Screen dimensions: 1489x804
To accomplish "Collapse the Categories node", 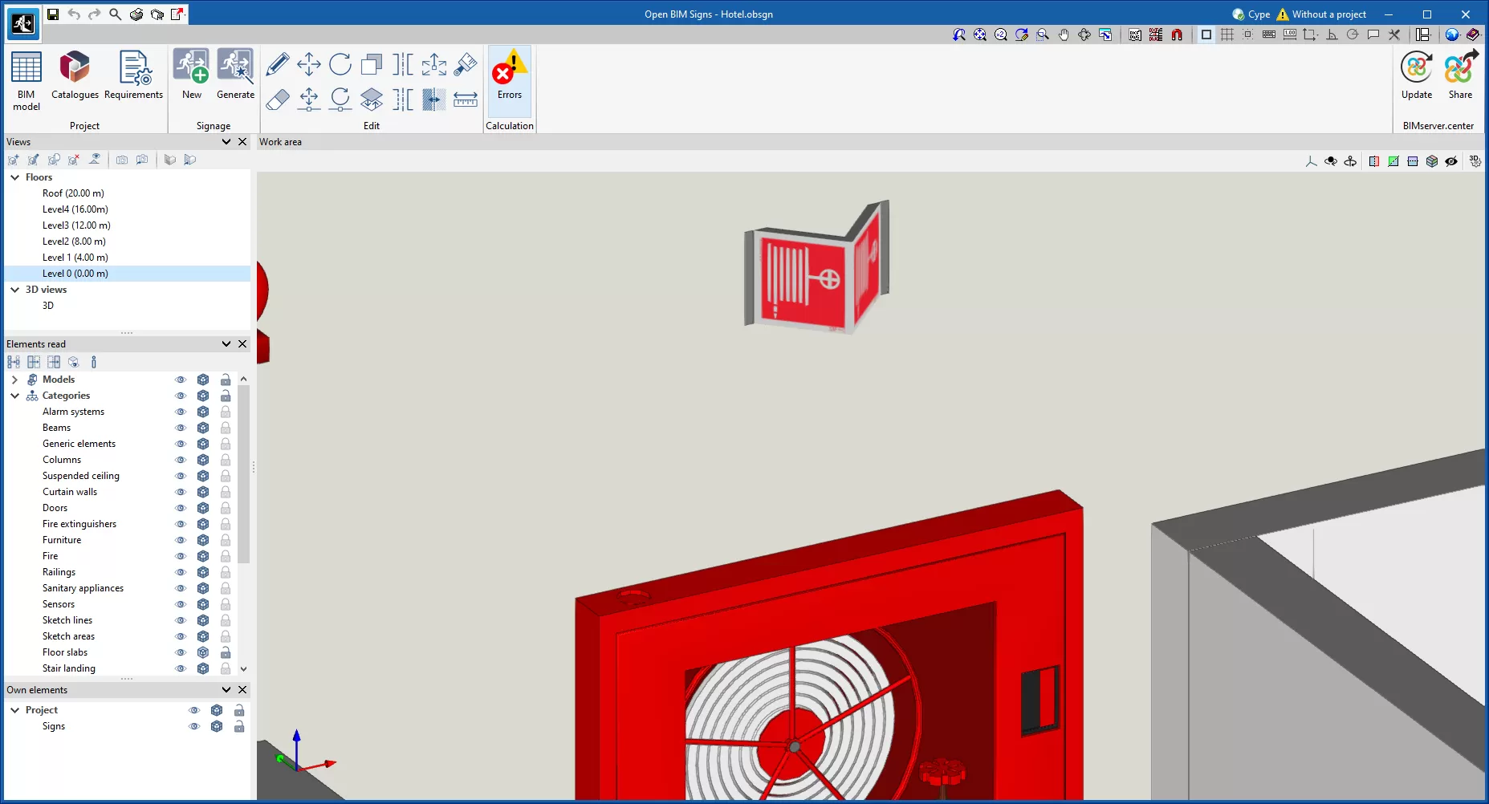I will [x=14, y=396].
